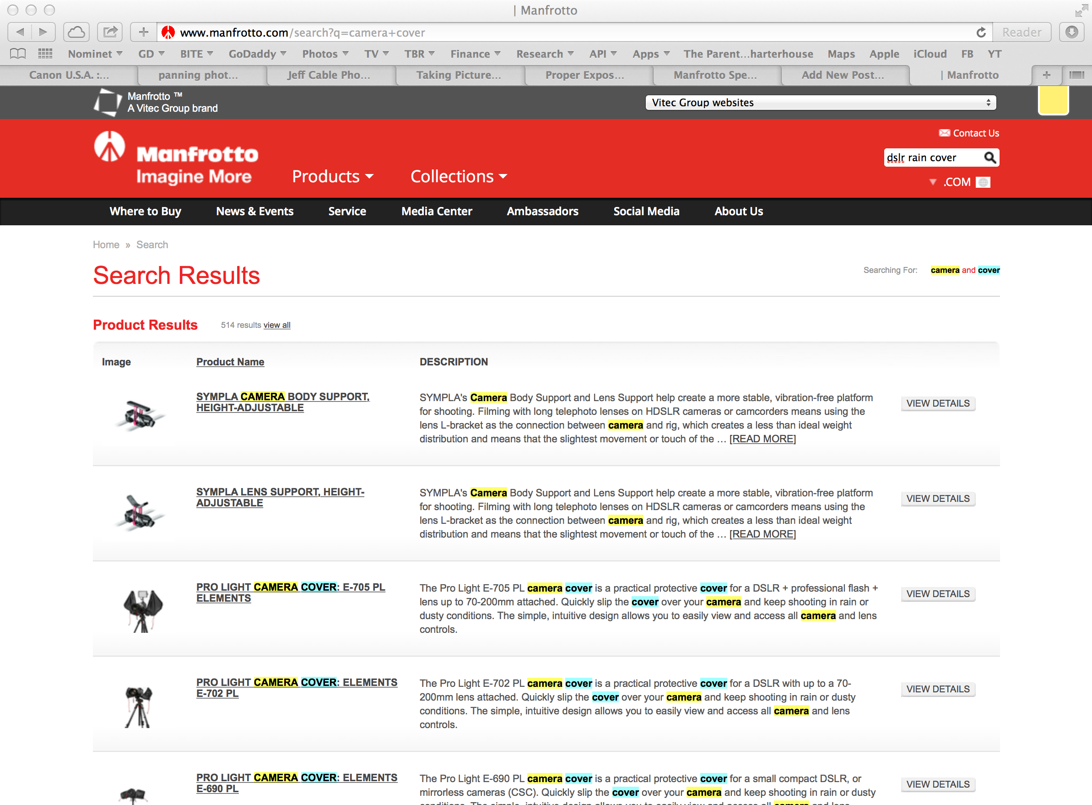The width and height of the screenshot is (1092, 805).
Task: Open the Downloads arrow icon
Action: (1071, 32)
